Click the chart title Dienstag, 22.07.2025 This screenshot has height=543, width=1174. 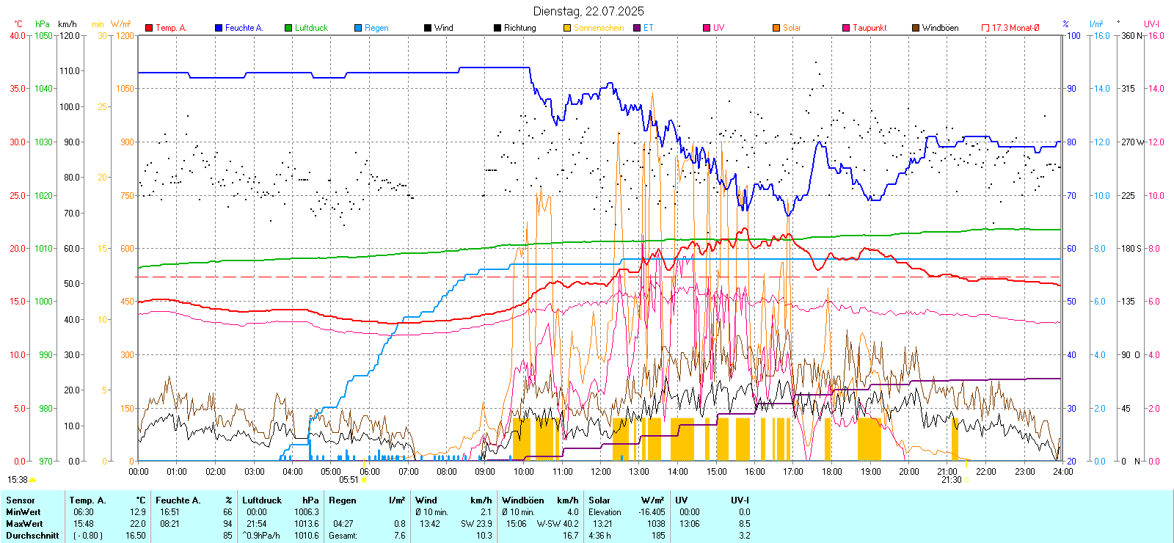pos(588,11)
